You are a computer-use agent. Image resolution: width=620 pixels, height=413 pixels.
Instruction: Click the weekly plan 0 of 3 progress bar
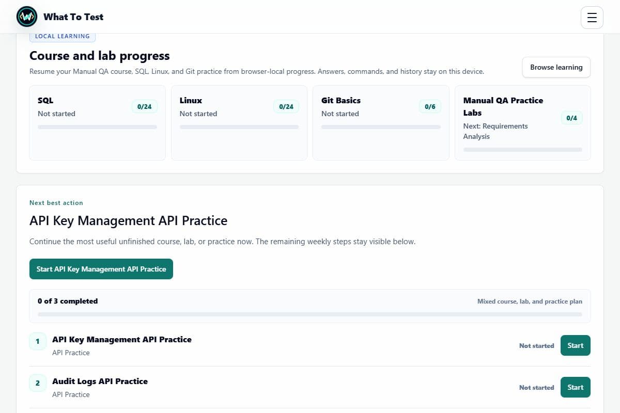coord(310,314)
